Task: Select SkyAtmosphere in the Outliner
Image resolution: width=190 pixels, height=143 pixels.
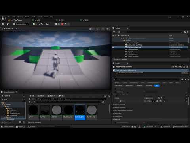Action: [x=133, y=50]
